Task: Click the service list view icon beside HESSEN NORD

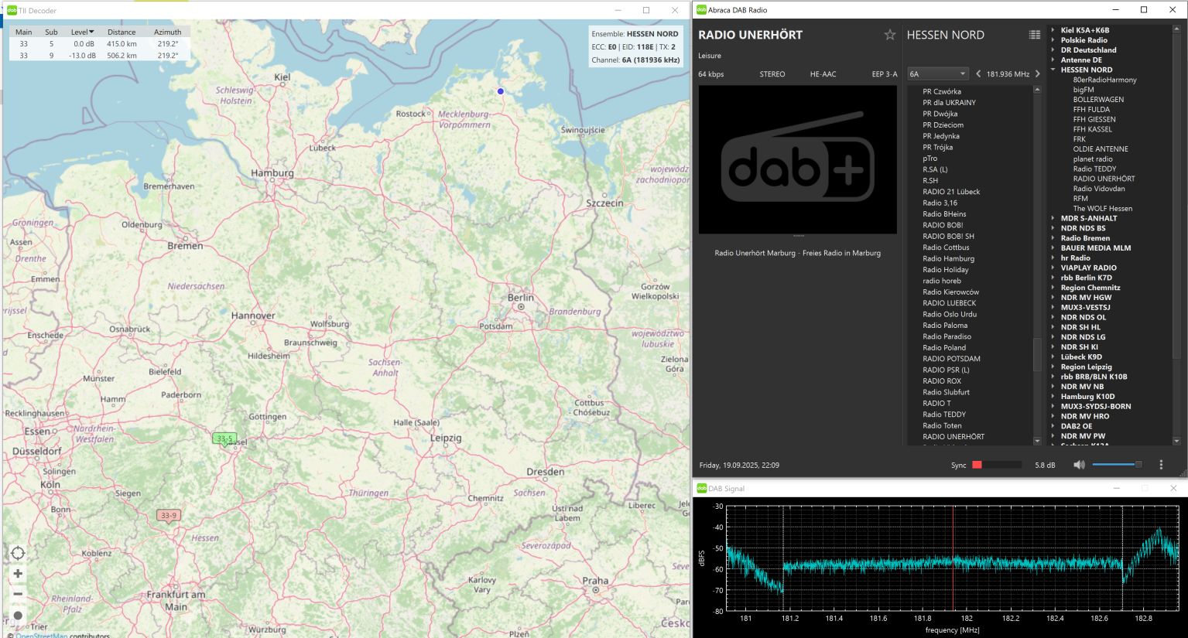Action: pos(1034,35)
